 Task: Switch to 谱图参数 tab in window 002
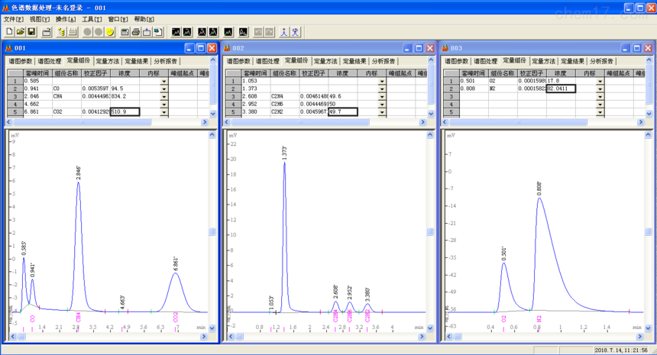[x=238, y=61]
